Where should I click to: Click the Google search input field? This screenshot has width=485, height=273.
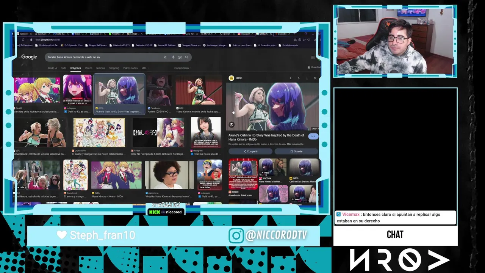click(x=104, y=57)
